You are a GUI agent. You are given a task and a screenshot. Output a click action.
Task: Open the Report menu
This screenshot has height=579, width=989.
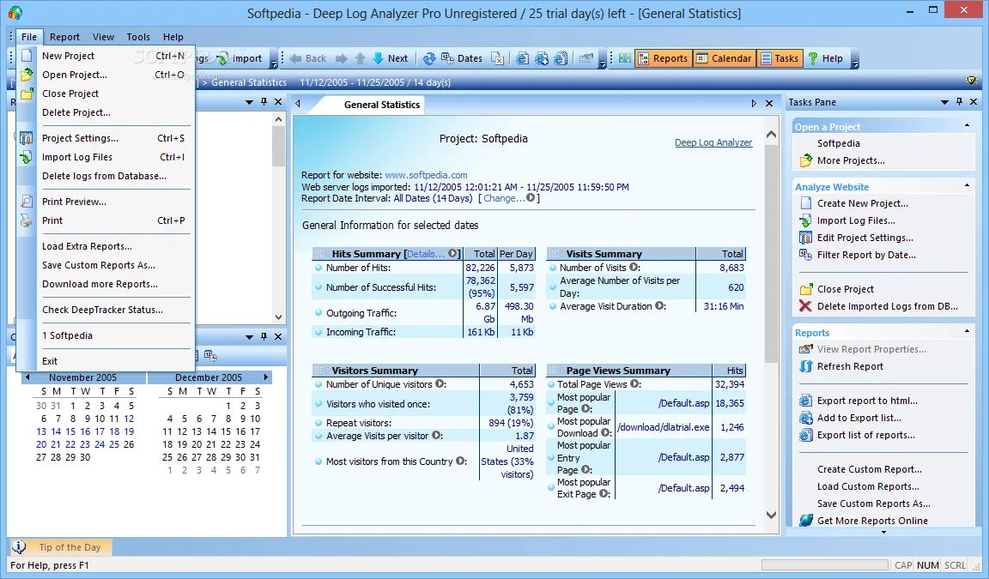point(64,37)
